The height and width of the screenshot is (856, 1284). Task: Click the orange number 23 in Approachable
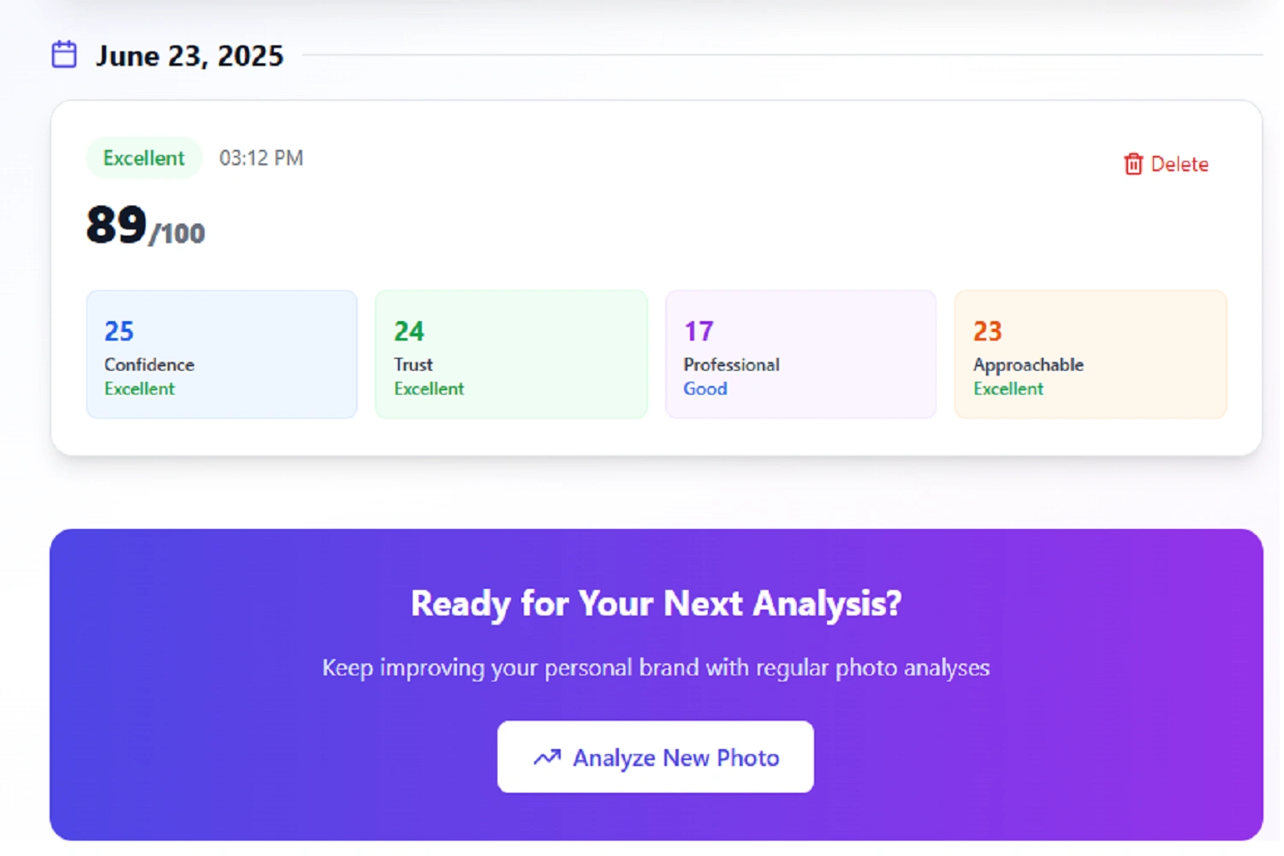coord(987,331)
